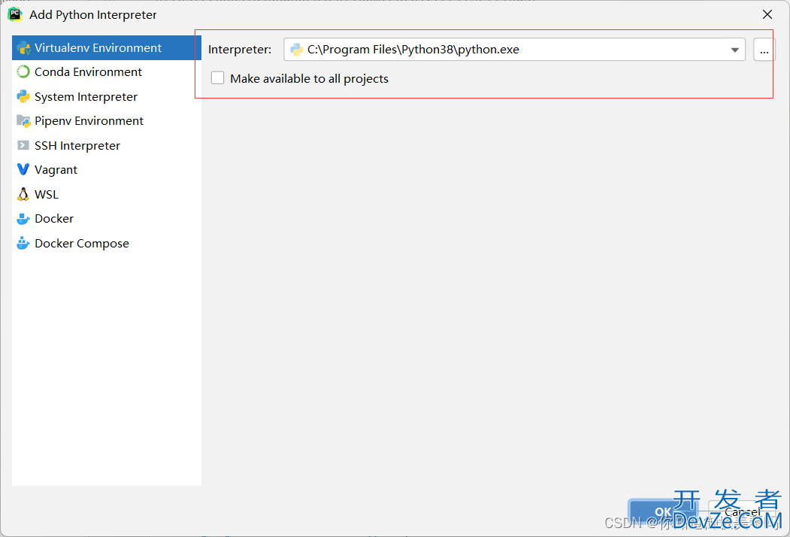Image resolution: width=790 pixels, height=537 pixels.
Task: Choose System Interpreter from sidebar
Action: (107, 97)
